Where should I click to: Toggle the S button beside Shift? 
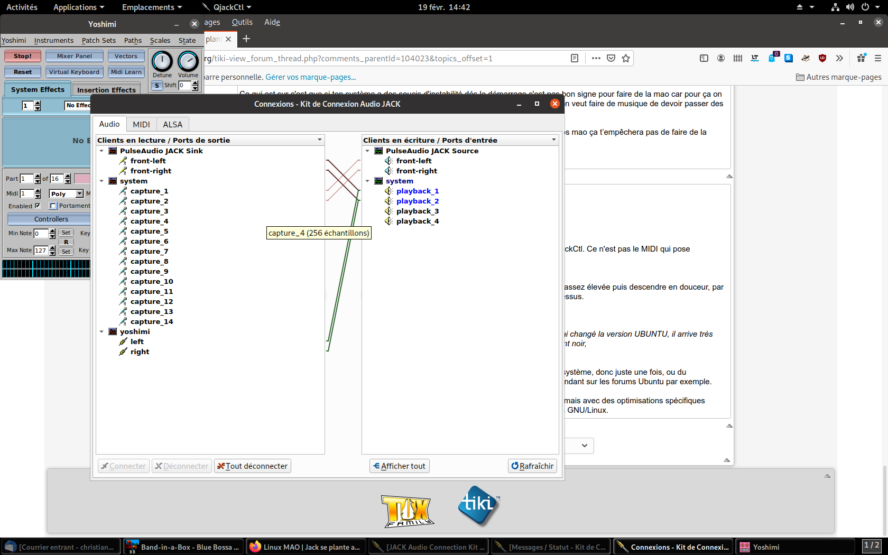[157, 85]
